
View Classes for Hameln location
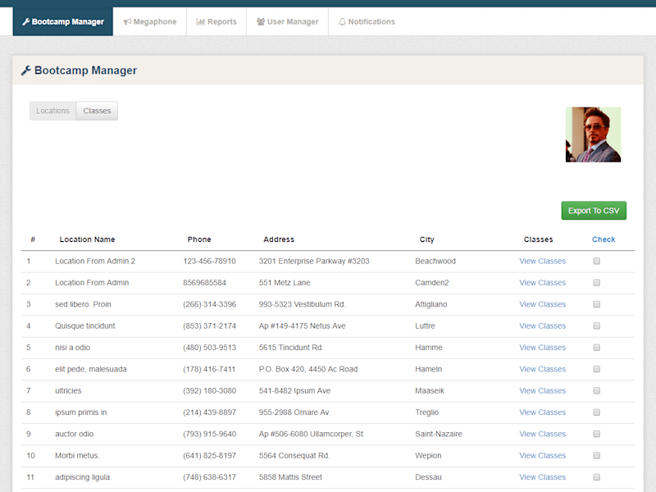[x=542, y=369]
